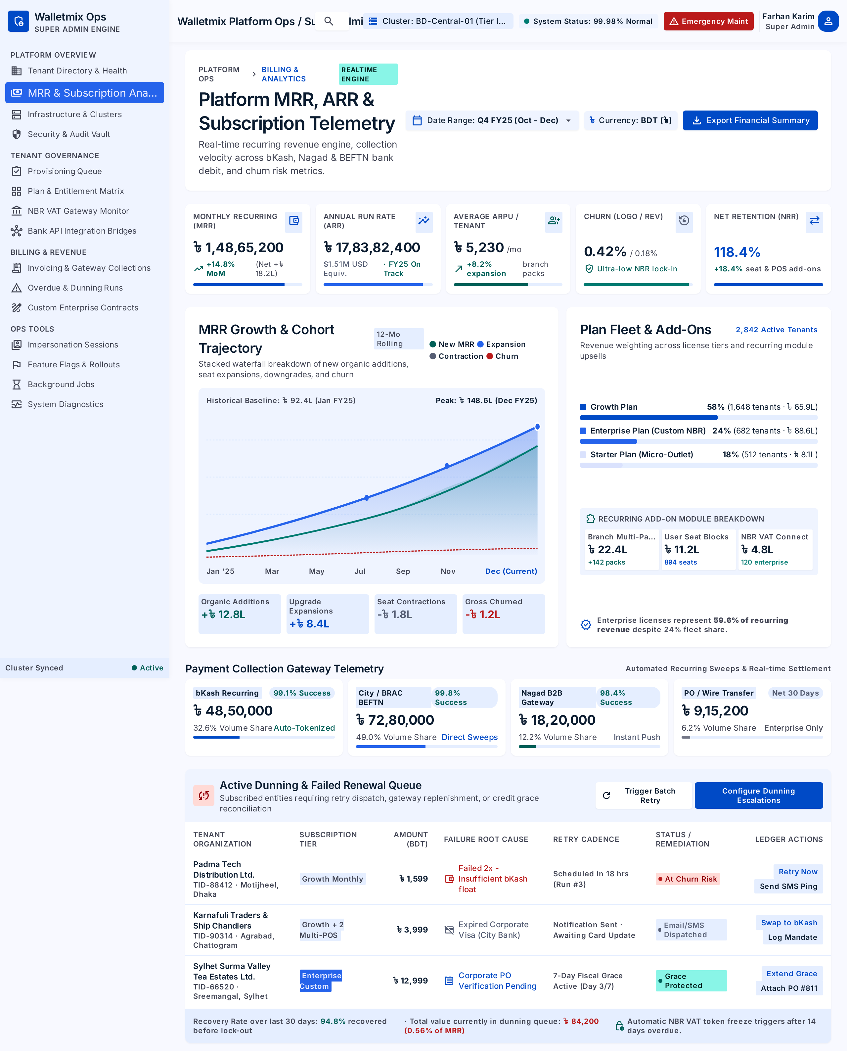Click the trend chart icon on the ARR card
847x1051 pixels.
tap(424, 221)
